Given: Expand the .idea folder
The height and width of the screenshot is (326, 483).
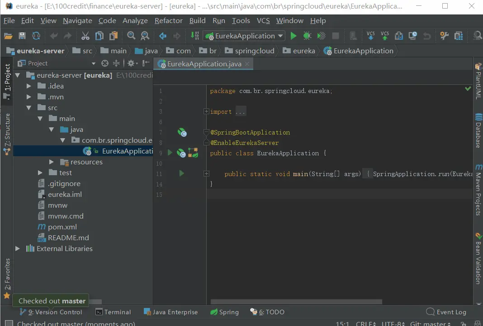Looking at the screenshot, I should pyautogui.click(x=28, y=86).
